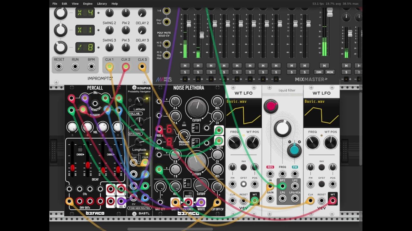Mute track 1 on MixMaster Jr
This screenshot has height=231, width=412.
(x=185, y=66)
